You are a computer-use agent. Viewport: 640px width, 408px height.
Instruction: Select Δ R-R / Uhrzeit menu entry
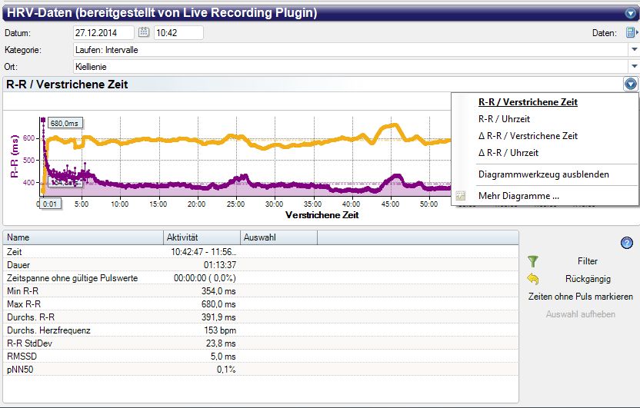tap(508, 153)
